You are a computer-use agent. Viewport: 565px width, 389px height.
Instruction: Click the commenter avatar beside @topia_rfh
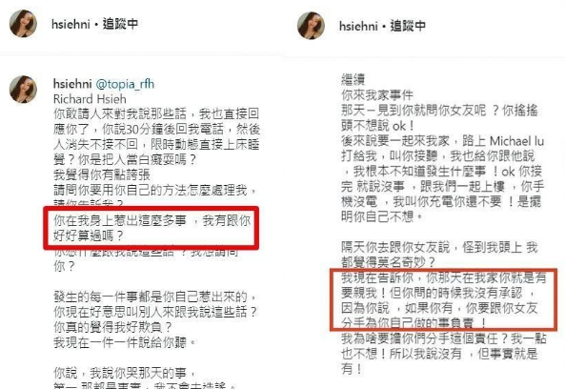pyautogui.click(x=23, y=90)
